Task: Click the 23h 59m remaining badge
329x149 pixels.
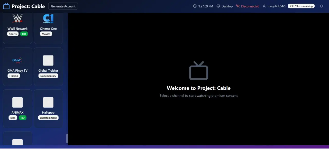Action: point(301,6)
